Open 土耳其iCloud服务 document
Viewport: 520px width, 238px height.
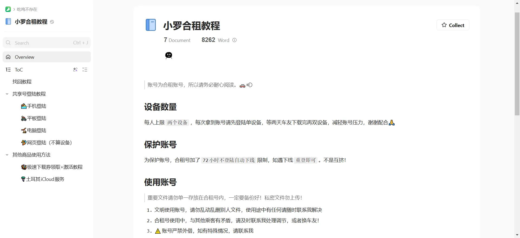click(x=43, y=179)
